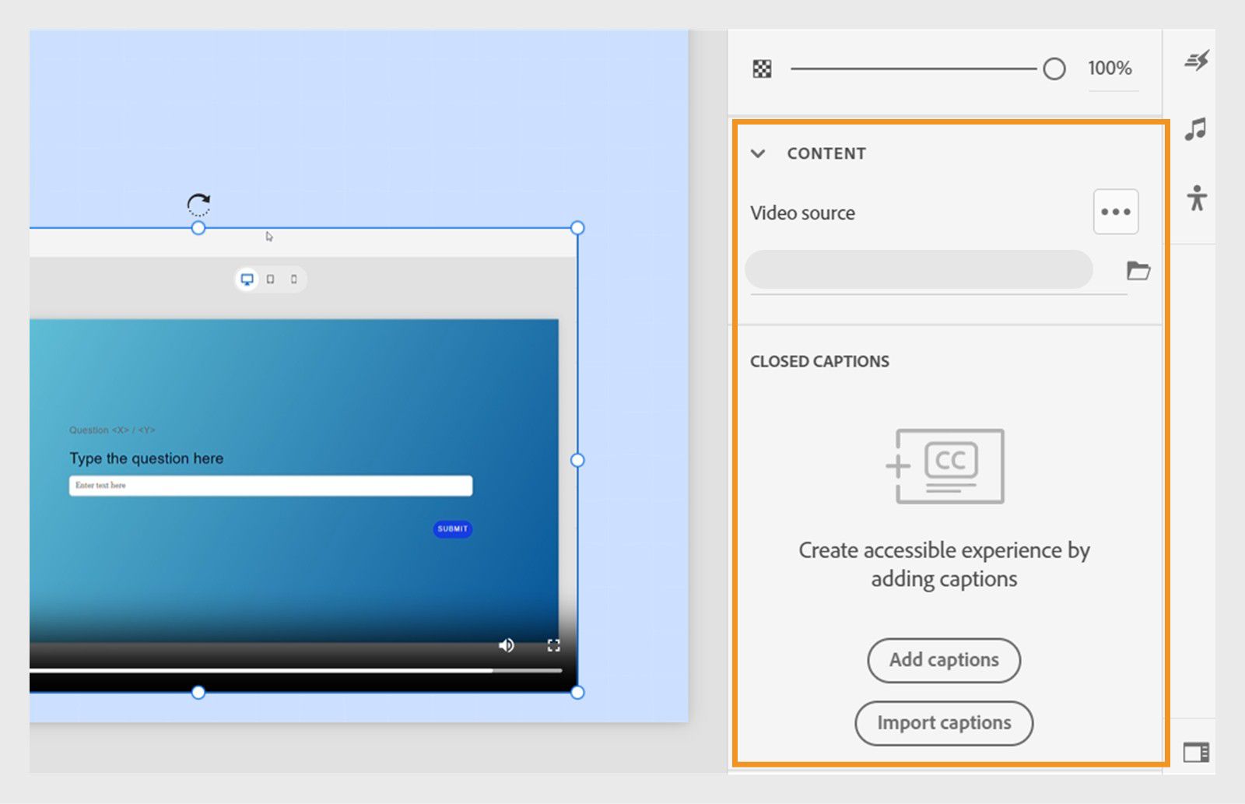Click the transparency checkerboard icon
This screenshot has width=1245, height=804.
[x=761, y=68]
